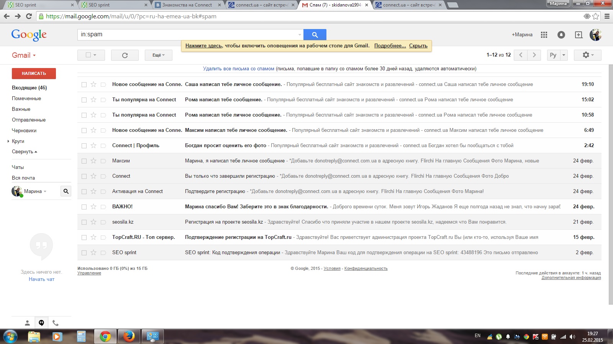This screenshot has height=344, width=613.
Task: Bookmark this page with star icon
Action: pos(596,16)
